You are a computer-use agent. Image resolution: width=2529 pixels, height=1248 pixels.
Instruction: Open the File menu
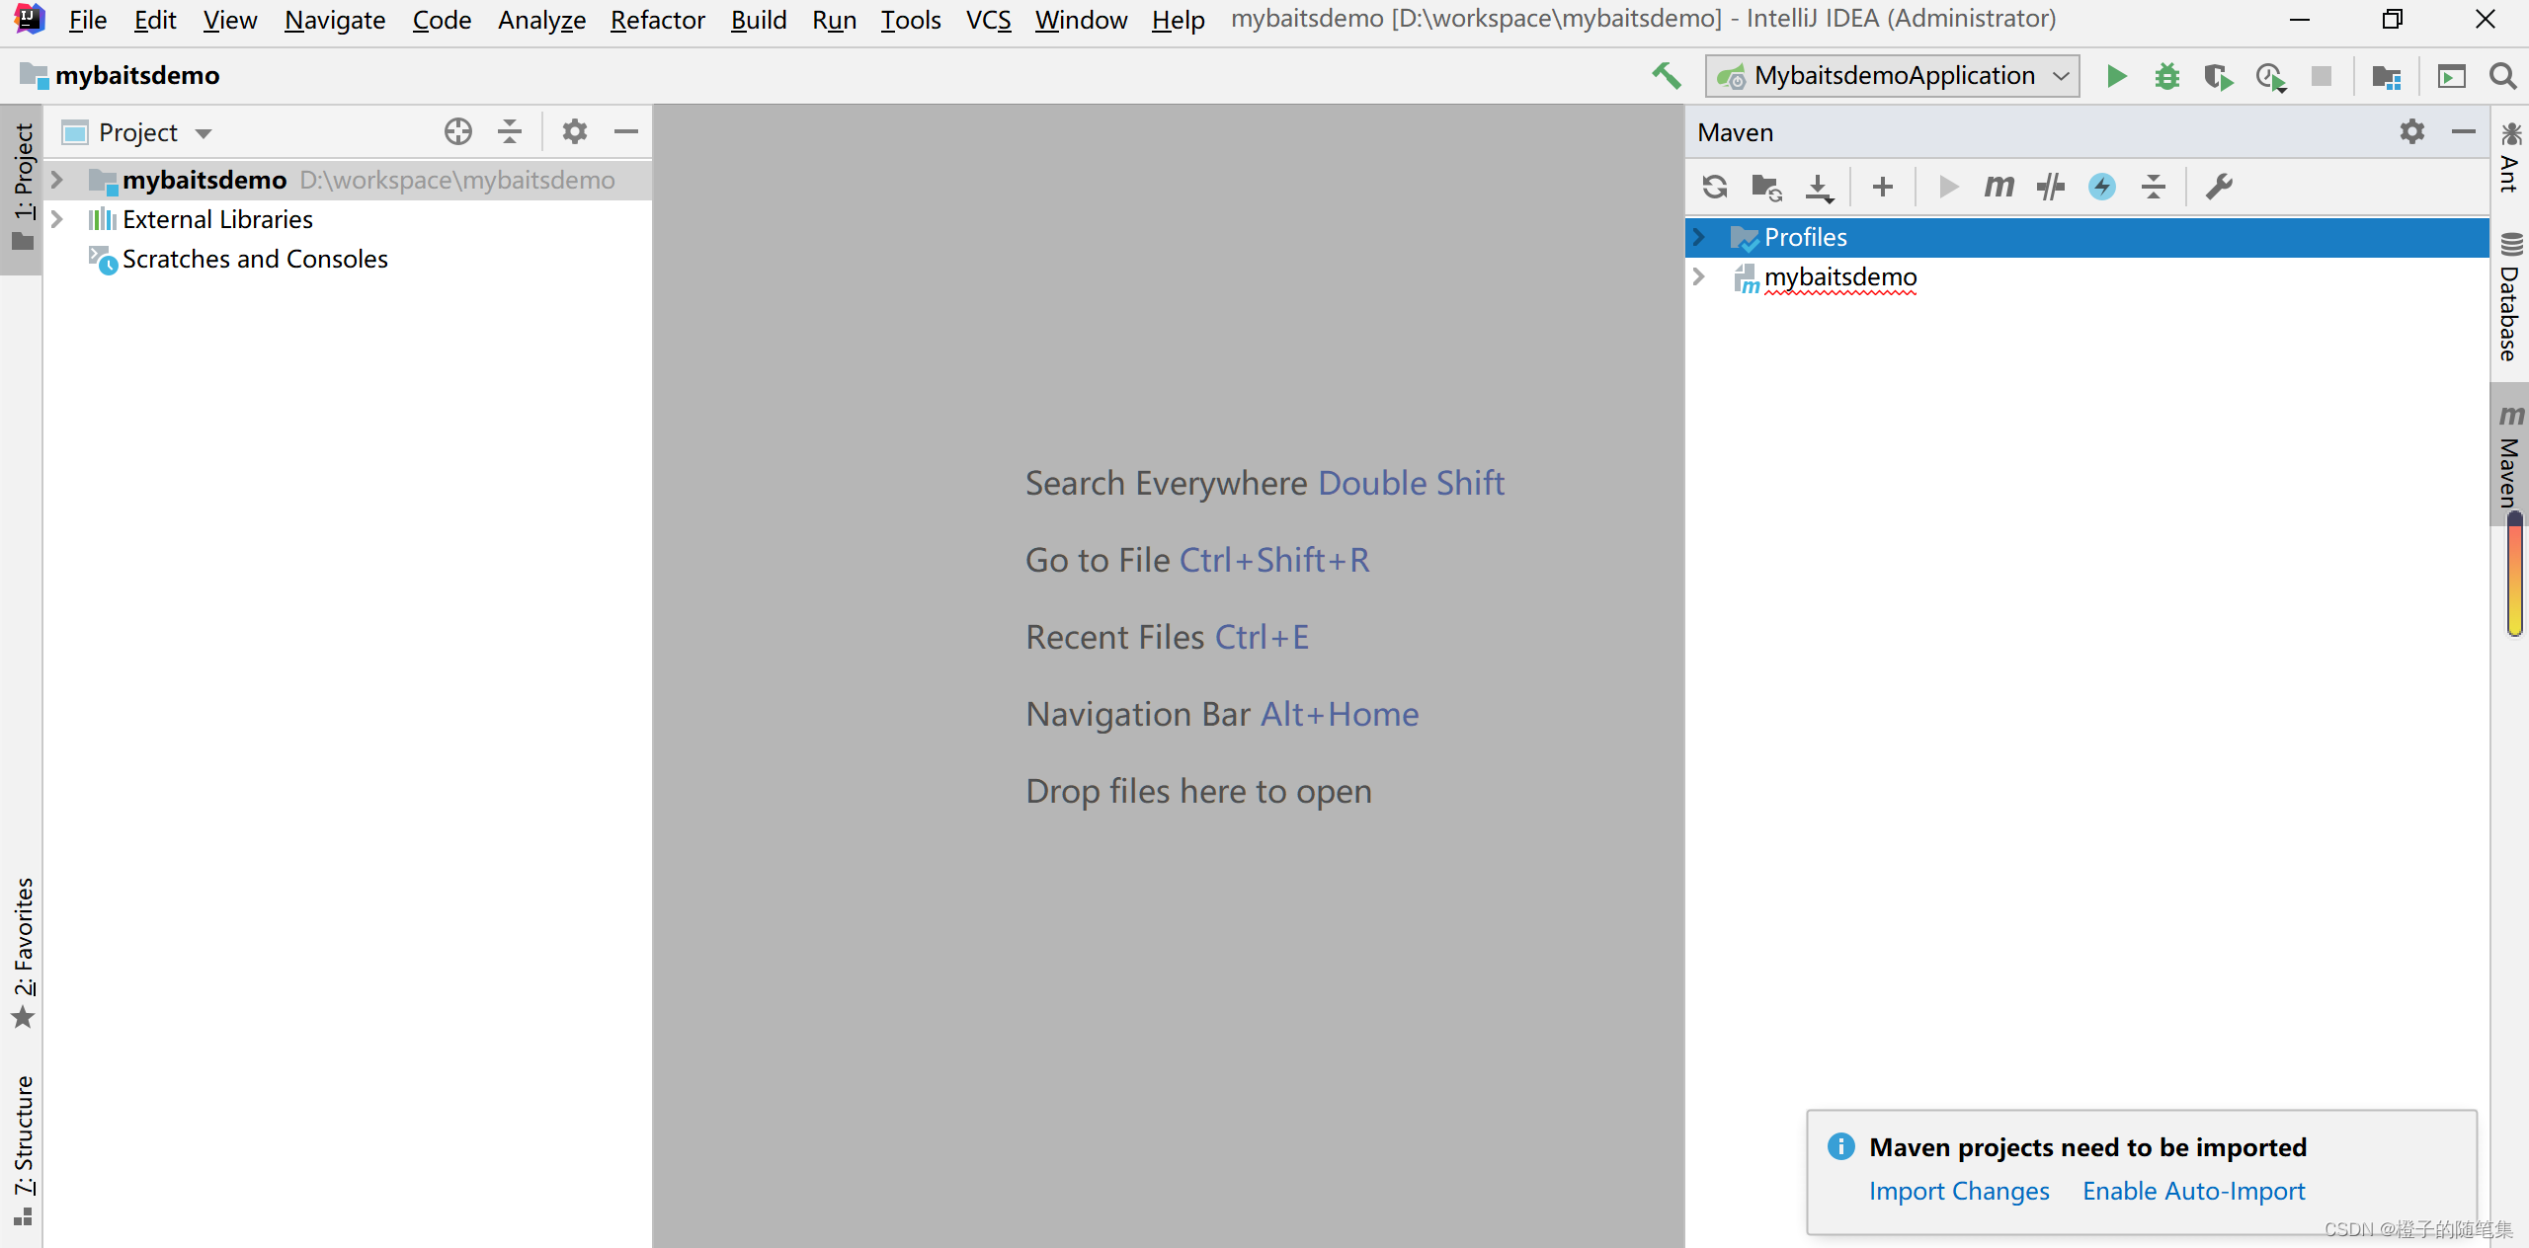tap(87, 20)
